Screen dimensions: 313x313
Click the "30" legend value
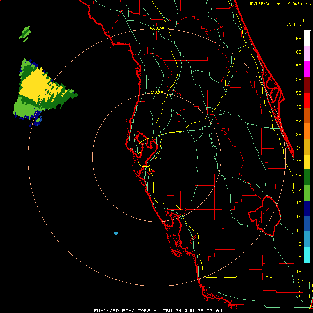299,162
